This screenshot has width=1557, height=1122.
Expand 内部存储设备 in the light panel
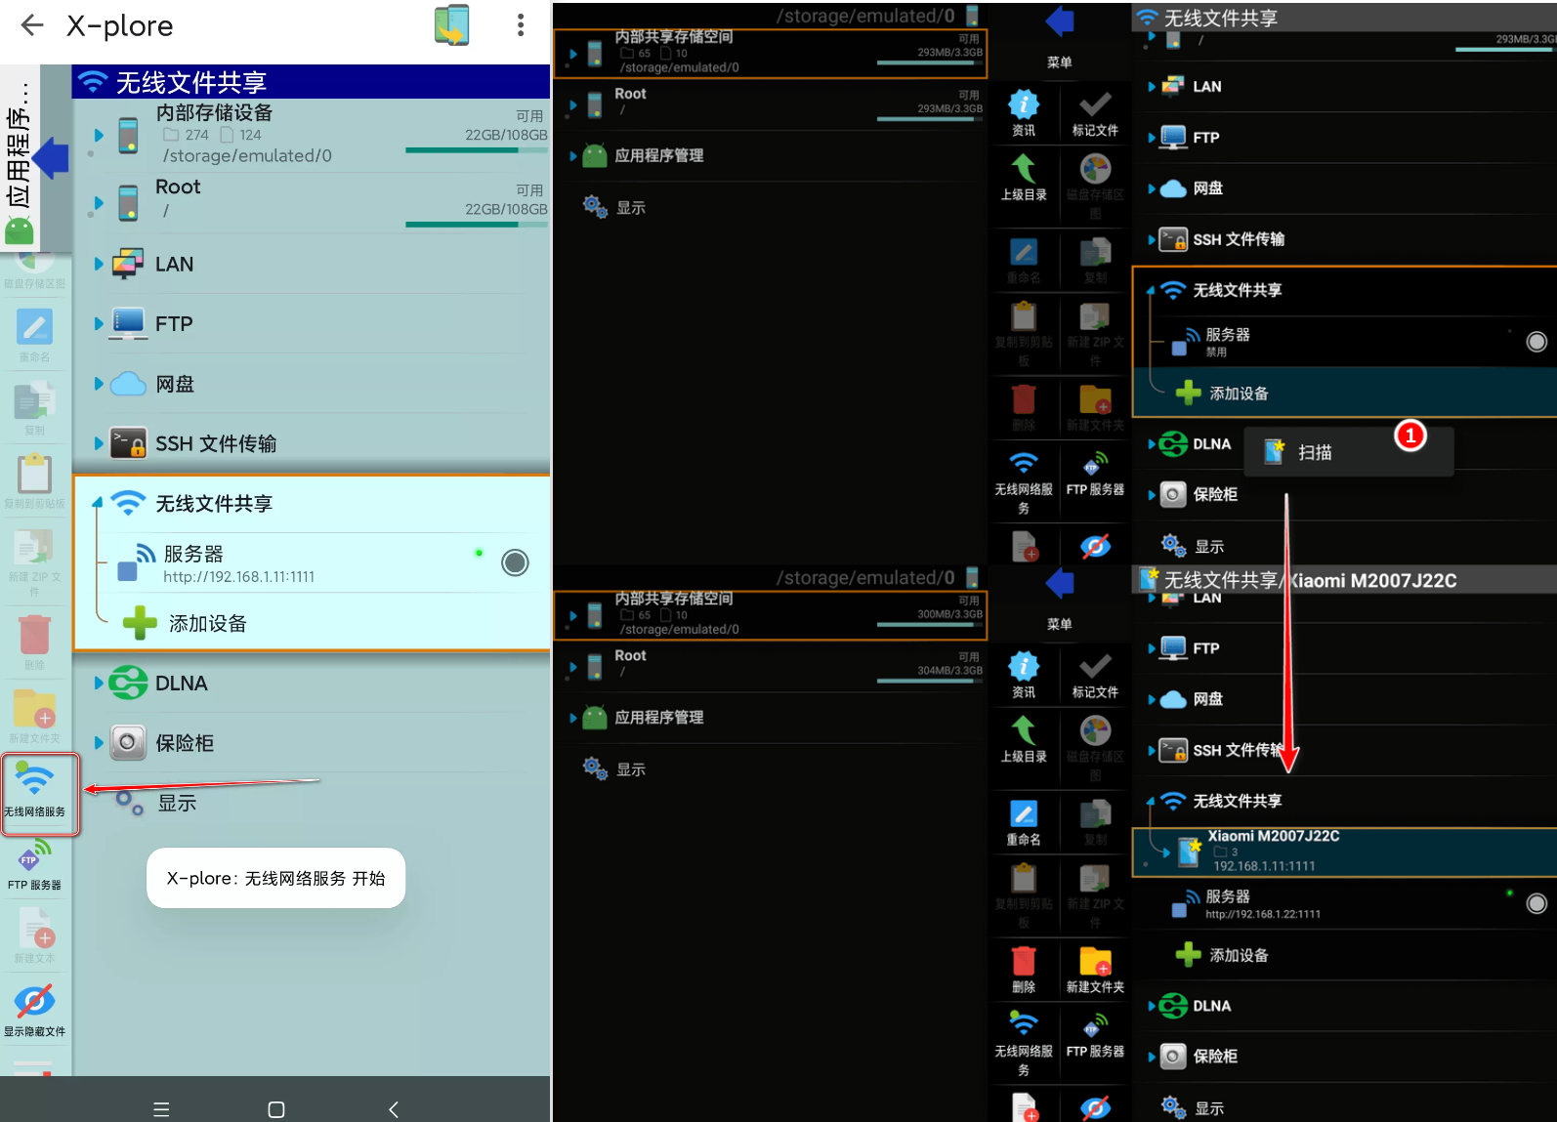[x=99, y=135]
